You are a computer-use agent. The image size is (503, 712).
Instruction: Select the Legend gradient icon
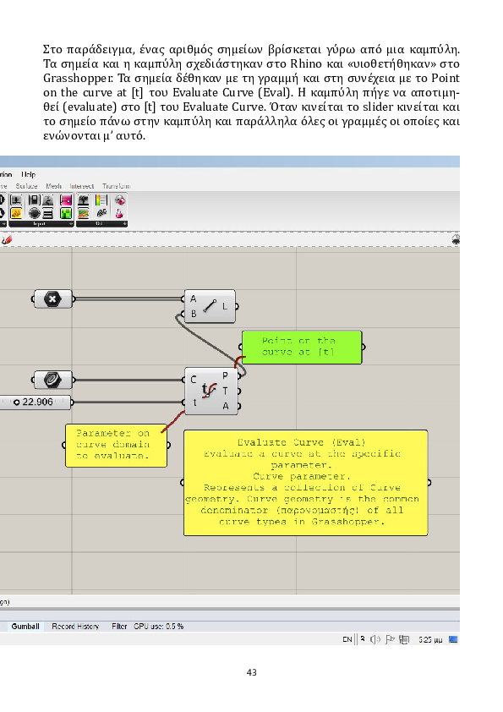[101, 200]
